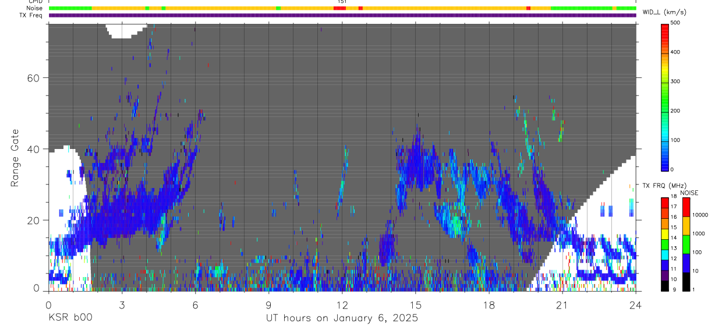The height and width of the screenshot is (330, 715).
Task: Click the 'WID⊥ (km/s)' colorbar title
Action: pos(664,12)
